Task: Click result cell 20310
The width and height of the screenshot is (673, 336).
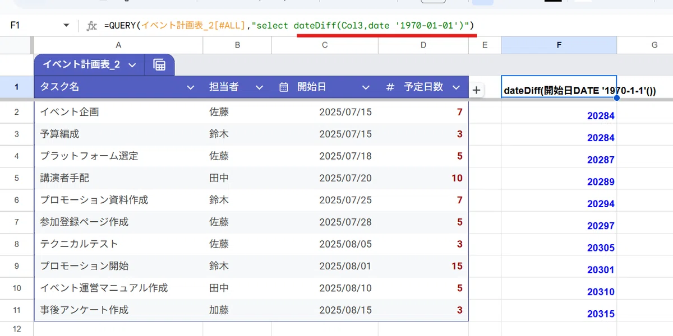Action: coord(559,288)
